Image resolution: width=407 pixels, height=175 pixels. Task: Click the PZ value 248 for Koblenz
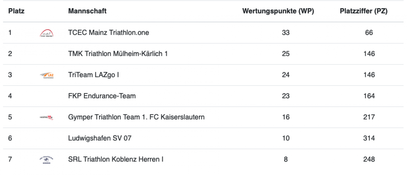coord(369,160)
